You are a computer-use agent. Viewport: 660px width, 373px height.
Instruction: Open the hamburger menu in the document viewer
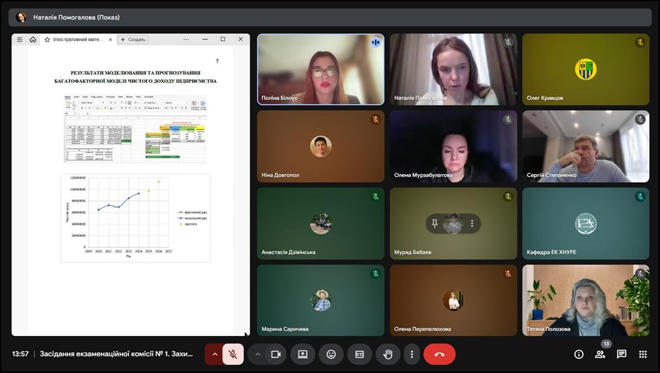tap(20, 40)
